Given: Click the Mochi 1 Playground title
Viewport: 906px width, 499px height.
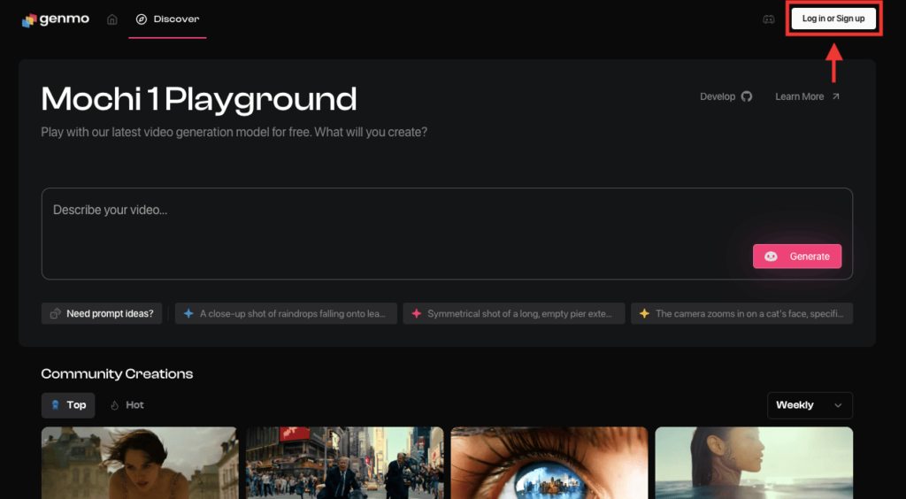Looking at the screenshot, I should 199,99.
